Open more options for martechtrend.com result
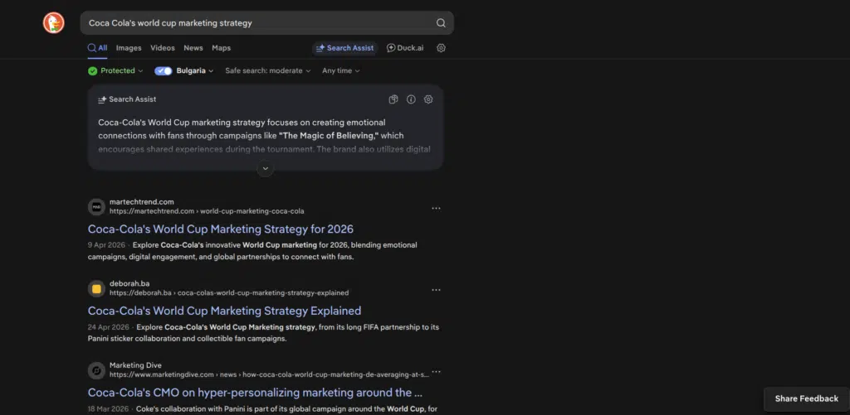This screenshot has width=850, height=415. 436,208
